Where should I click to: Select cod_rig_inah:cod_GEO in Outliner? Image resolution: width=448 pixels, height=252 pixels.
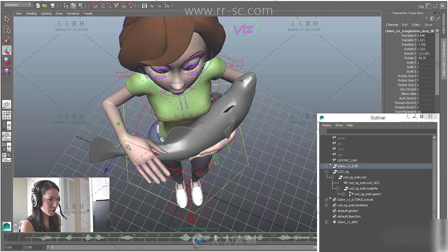coord(364,183)
